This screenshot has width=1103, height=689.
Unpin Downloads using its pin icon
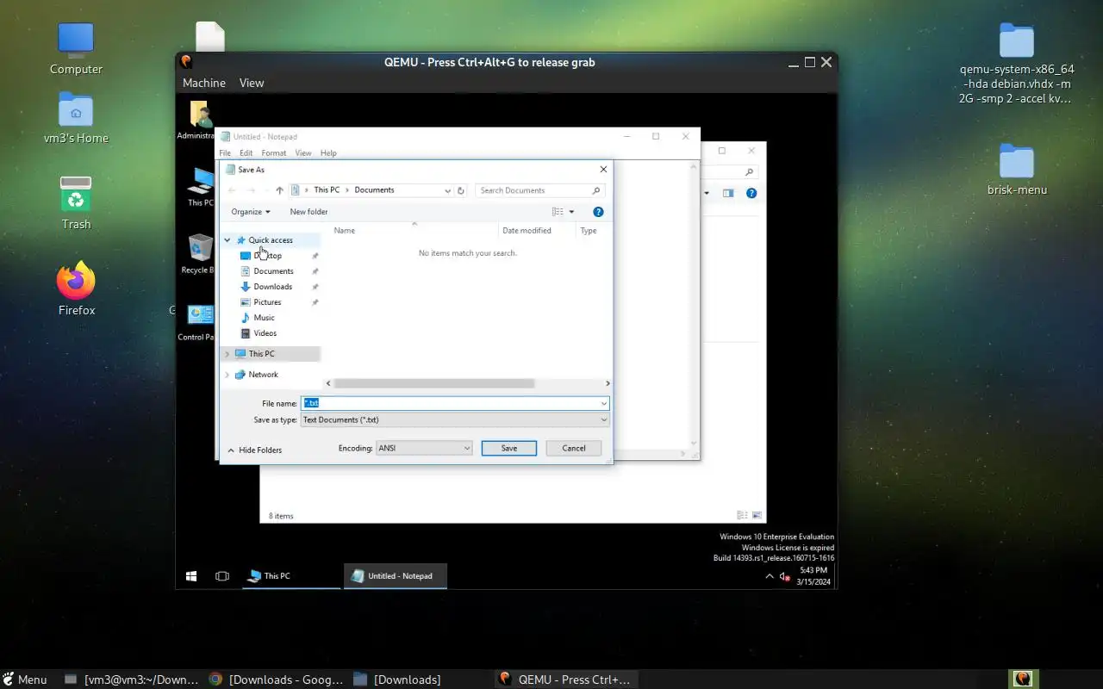pos(315,287)
